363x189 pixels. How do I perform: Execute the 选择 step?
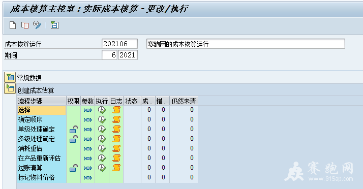click(102, 110)
